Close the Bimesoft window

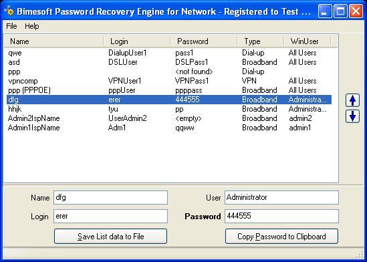click(x=356, y=11)
